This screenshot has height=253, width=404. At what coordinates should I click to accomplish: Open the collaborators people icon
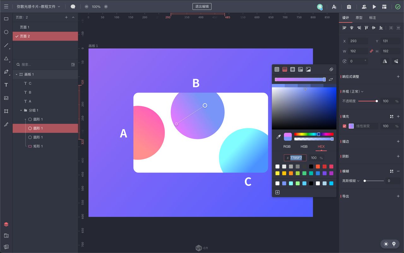(364, 7)
